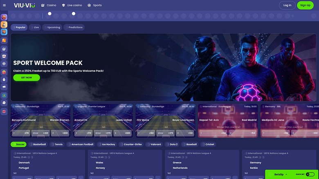Select the American Football sport filter
Viewport: 319px width, 179px height.
pyautogui.click(x=81, y=144)
